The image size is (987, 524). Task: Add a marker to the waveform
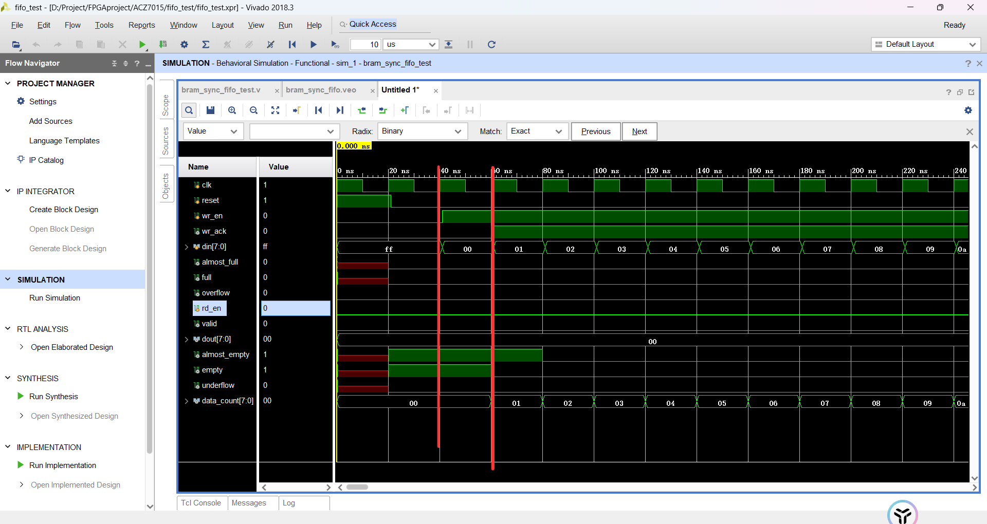pos(405,110)
